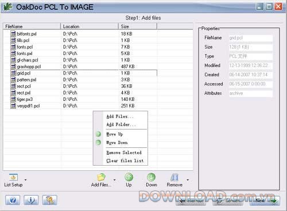Click the 140 KB size cell
The image size is (287, 211).
point(127,99)
